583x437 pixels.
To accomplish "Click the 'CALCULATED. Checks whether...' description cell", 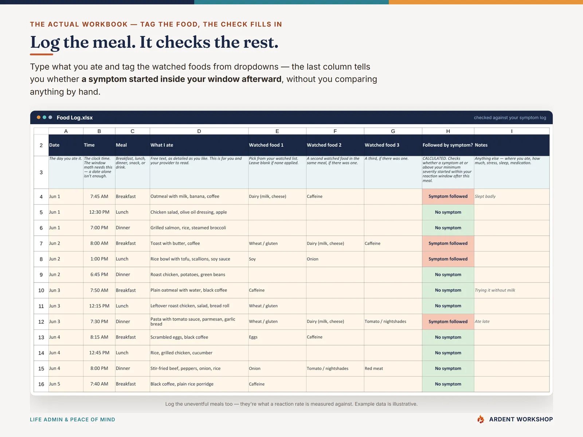I will pyautogui.click(x=448, y=173).
